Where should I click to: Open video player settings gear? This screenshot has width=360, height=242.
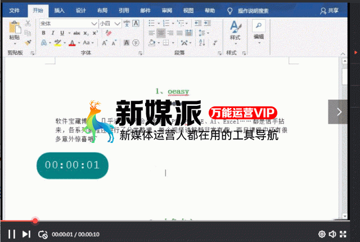click(x=322, y=234)
